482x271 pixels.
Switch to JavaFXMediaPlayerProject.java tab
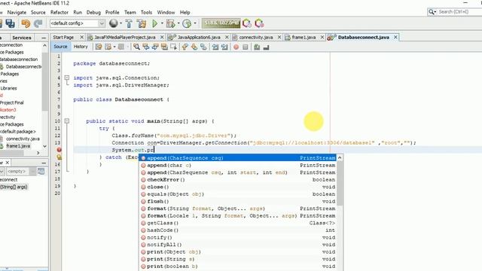point(124,37)
